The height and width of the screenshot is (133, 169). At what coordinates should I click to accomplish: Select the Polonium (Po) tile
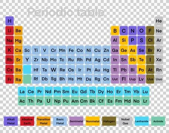[x=141, y=69]
